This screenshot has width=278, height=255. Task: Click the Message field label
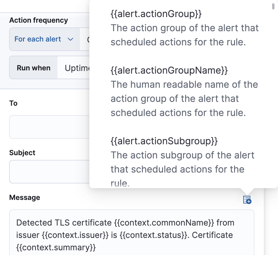[x=25, y=198]
